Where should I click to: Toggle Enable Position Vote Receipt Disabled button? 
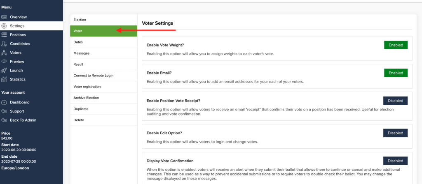coord(395,101)
